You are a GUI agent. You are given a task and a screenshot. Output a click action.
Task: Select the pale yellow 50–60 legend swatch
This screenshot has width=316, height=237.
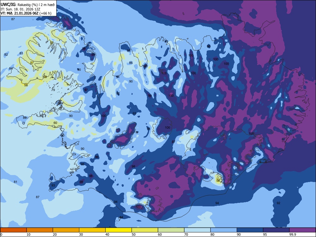click(x=145, y=230)
